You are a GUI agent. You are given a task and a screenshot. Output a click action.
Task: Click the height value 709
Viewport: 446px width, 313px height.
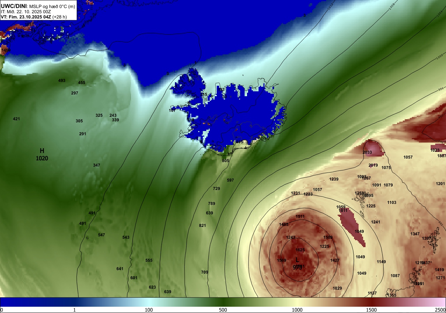click(x=205, y=272)
